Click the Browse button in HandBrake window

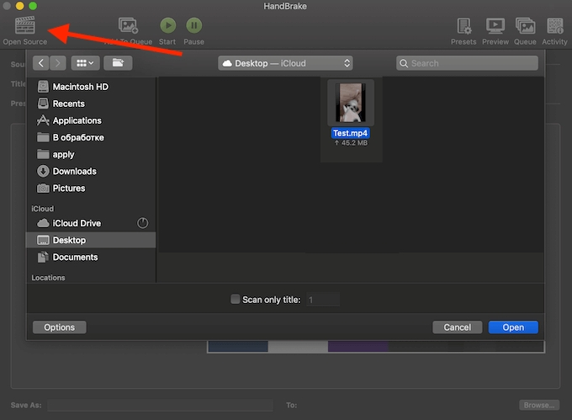pyautogui.click(x=539, y=405)
